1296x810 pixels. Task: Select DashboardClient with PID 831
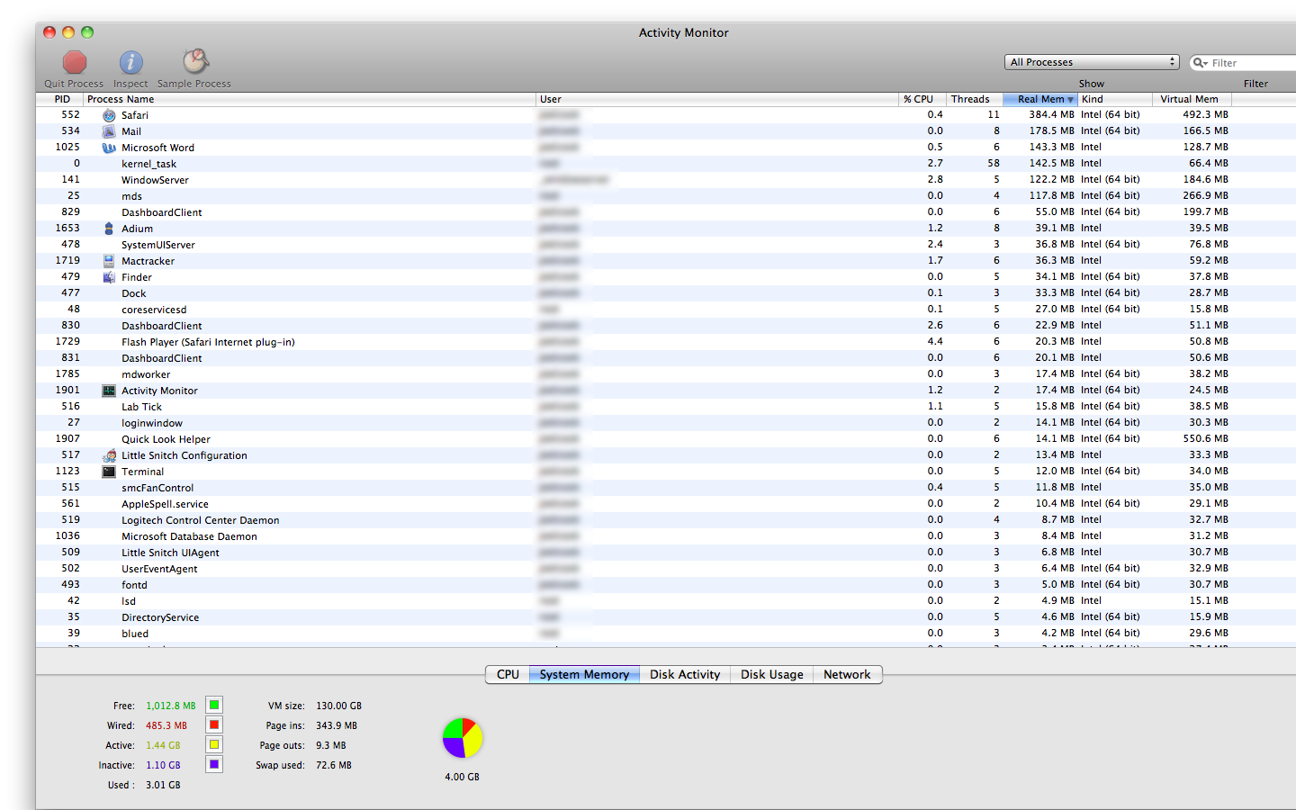coord(666,358)
